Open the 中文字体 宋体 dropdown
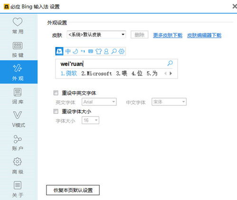 click(169, 102)
